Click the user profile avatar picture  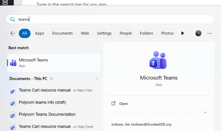(x=198, y=33)
